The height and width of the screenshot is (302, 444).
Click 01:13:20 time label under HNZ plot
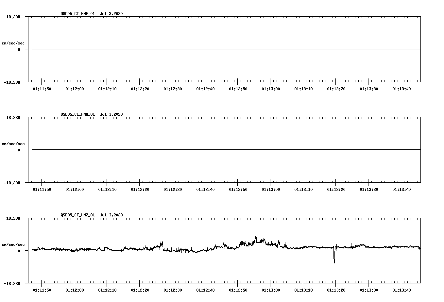336,290
